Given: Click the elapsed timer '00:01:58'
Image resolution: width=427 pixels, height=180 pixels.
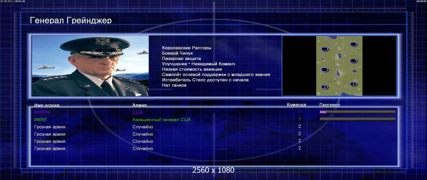Looking at the screenshot, I should pyautogui.click(x=20, y=1).
